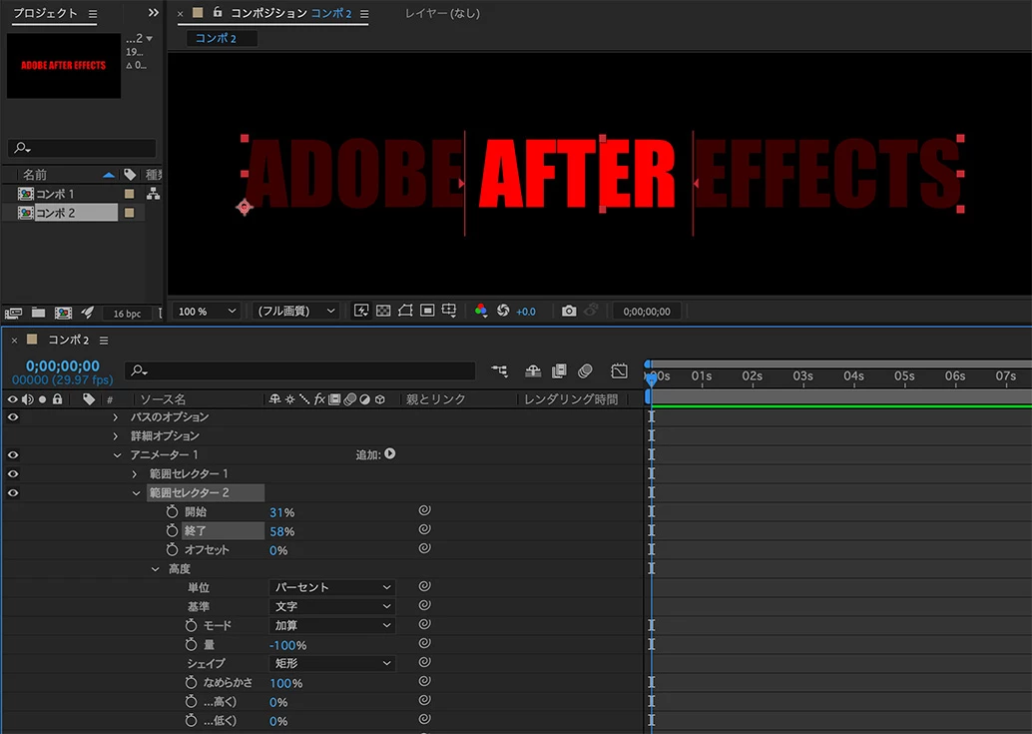1032x734 pixels.
Task: Collapse the 高度 section
Action: pos(156,569)
